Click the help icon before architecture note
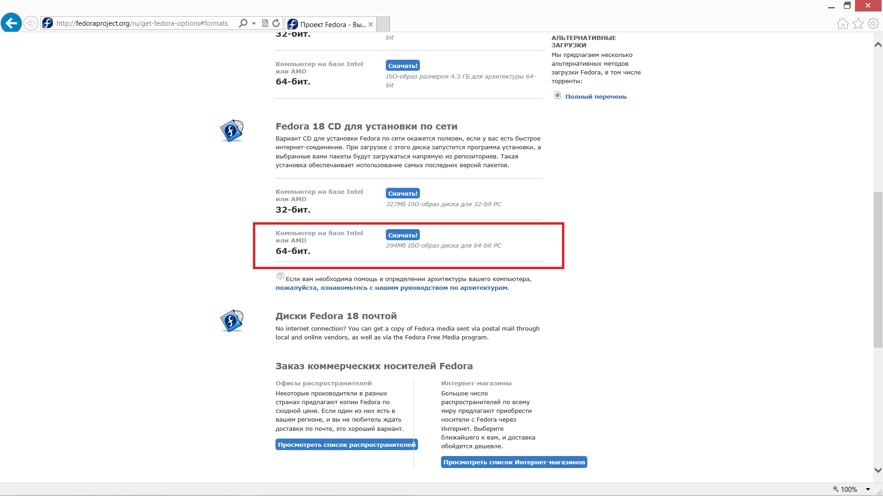Screen dimensions: 883x496 coord(280,276)
